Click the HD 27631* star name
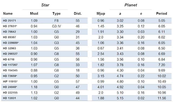173x102 pixels. click(10, 26)
